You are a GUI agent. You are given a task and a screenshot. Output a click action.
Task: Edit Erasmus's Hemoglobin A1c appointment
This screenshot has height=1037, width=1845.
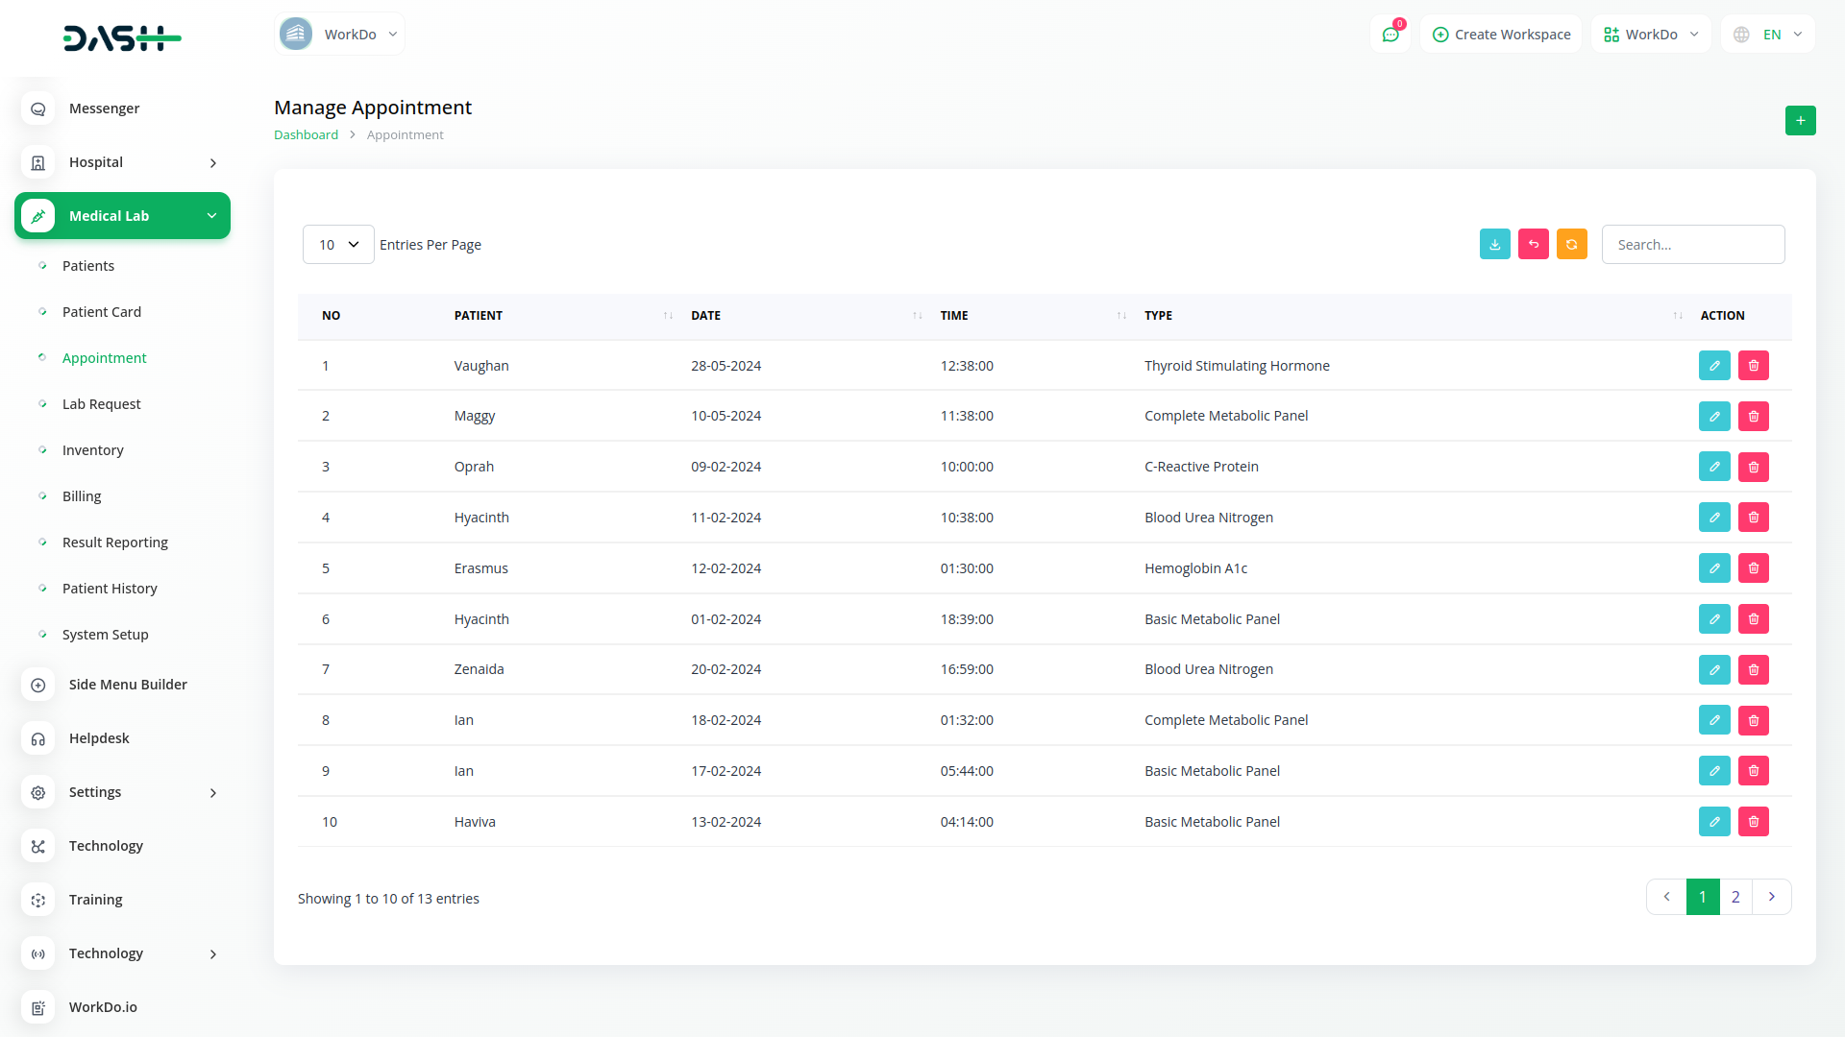coord(1713,568)
